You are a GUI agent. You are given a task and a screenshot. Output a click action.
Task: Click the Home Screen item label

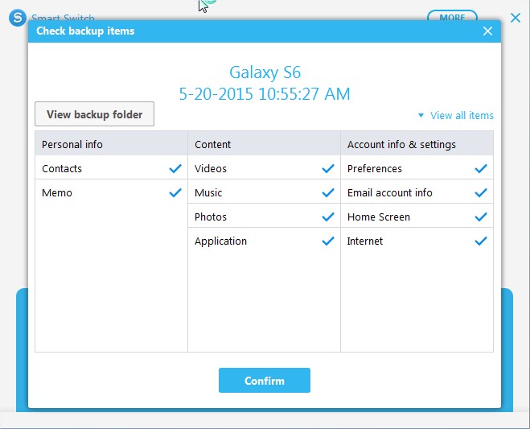(379, 217)
